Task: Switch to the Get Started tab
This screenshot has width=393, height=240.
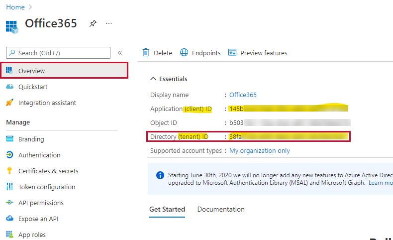Action: tap(167, 210)
